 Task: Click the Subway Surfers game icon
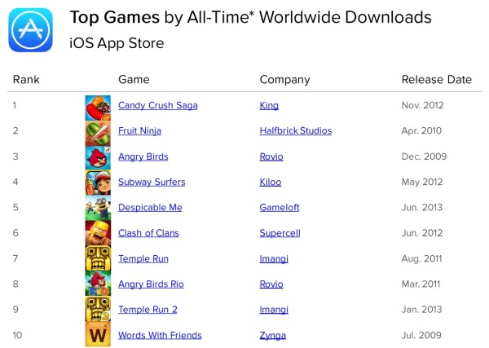click(98, 183)
